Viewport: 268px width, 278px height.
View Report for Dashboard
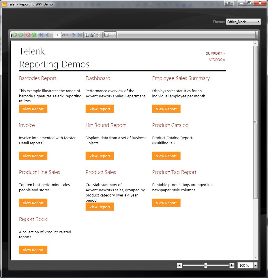(x=100, y=109)
